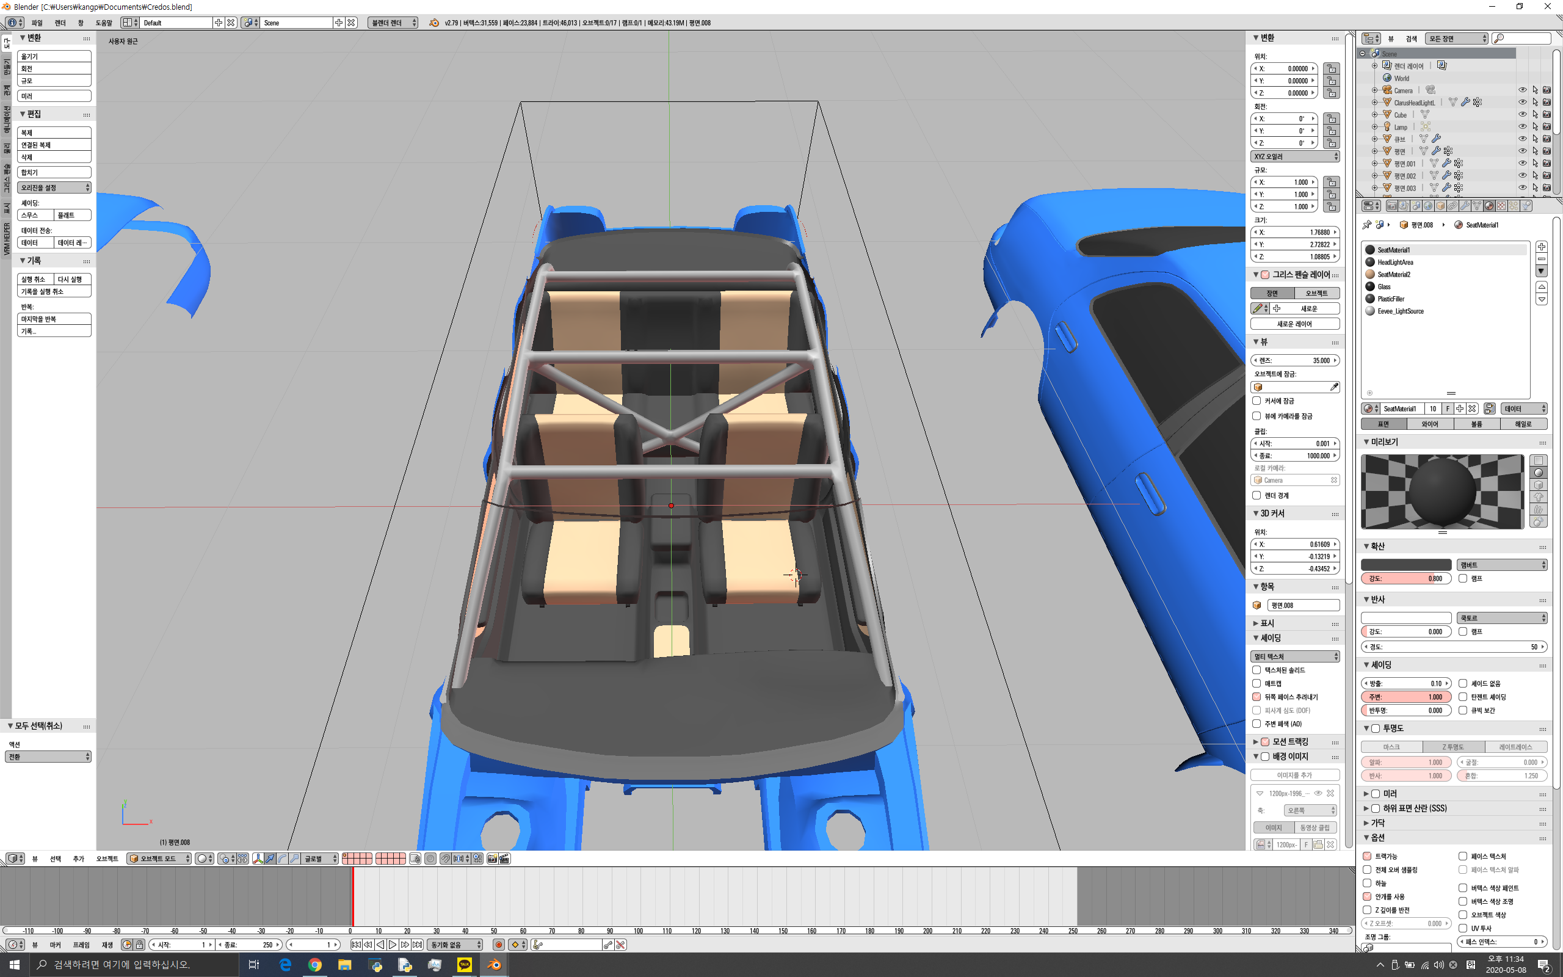This screenshot has height=977, width=1563.
Task: Open the Texture properties checker tab
Action: 1501,206
